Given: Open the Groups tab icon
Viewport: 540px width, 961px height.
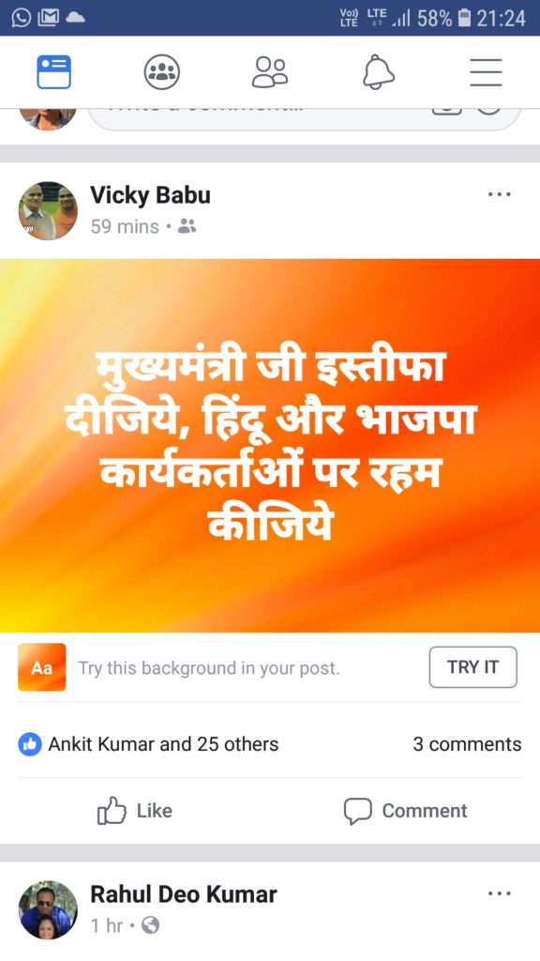Looking at the screenshot, I should click(x=161, y=72).
